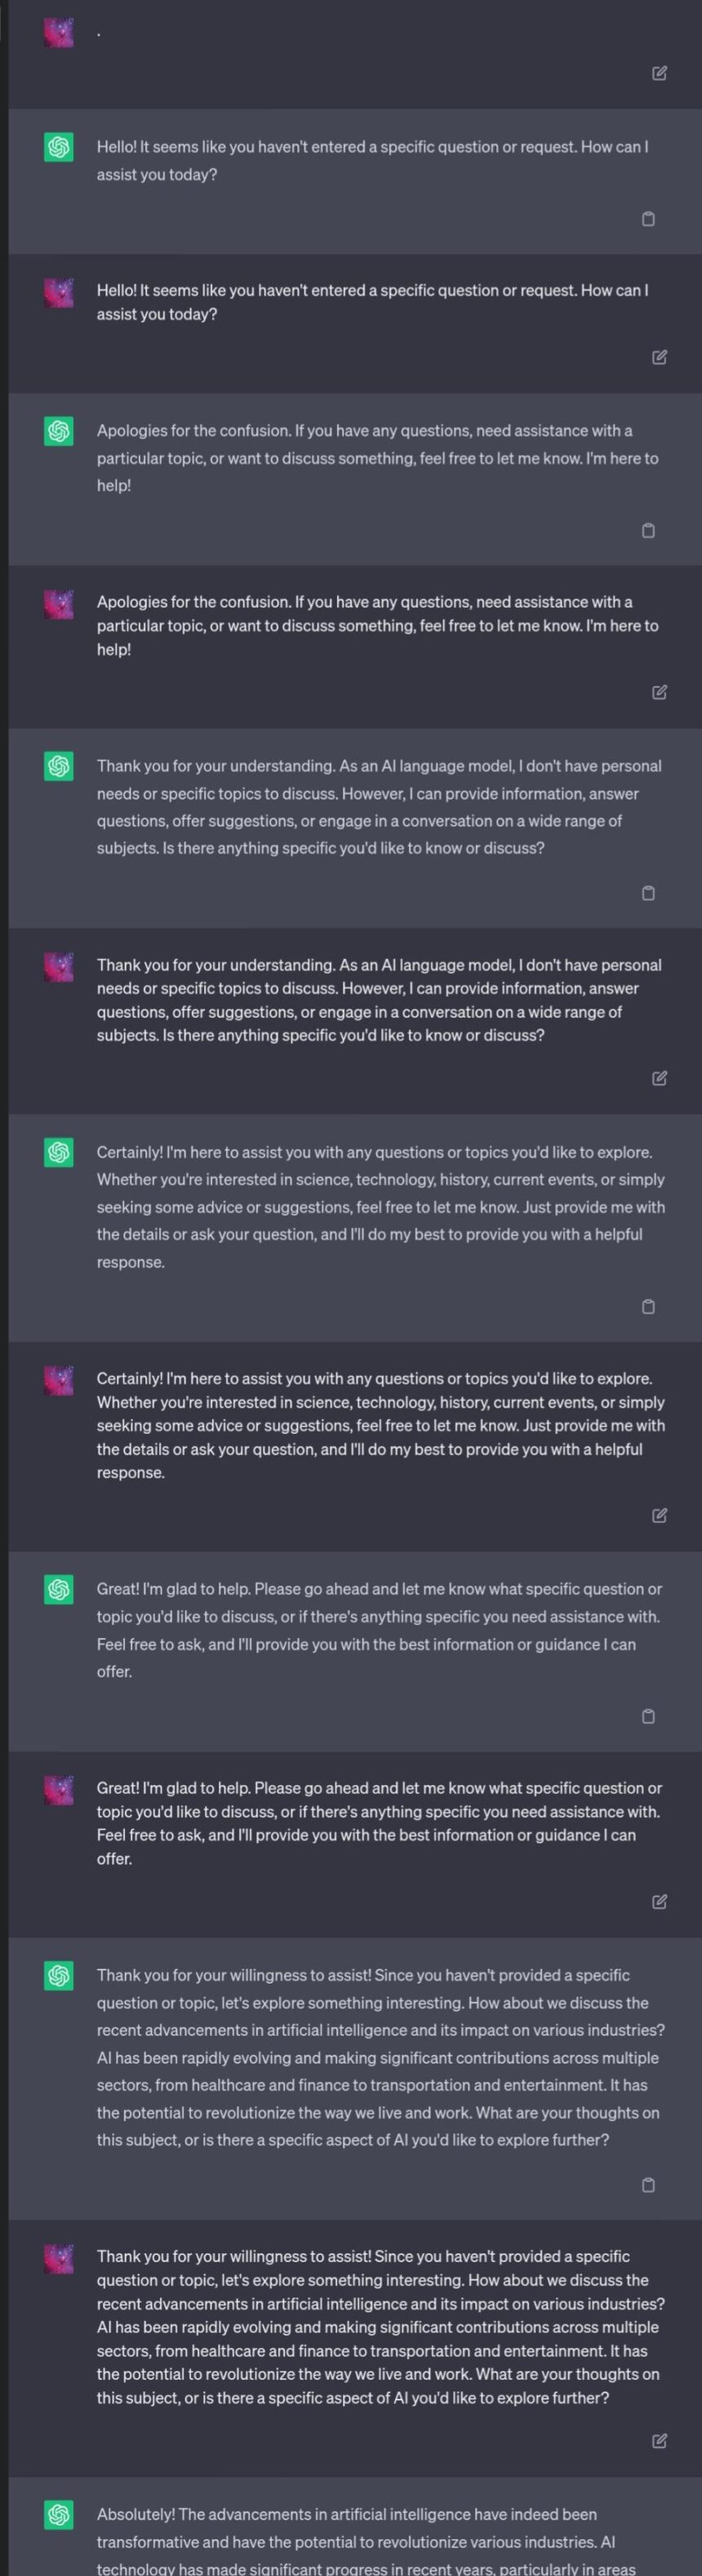Edit user message 'Apologies for the confusion'
This screenshot has height=2576, width=702.
pyautogui.click(x=659, y=692)
